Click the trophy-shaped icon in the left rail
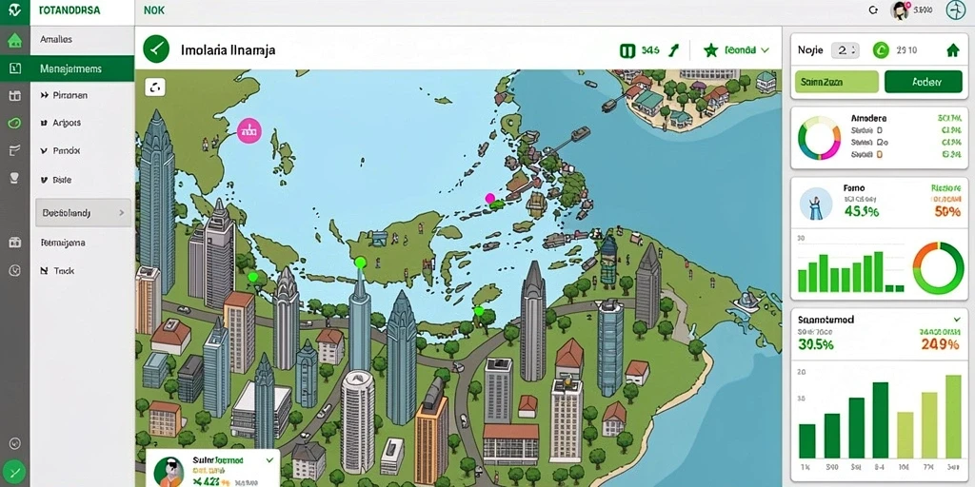The height and width of the screenshot is (487, 975). (15, 179)
